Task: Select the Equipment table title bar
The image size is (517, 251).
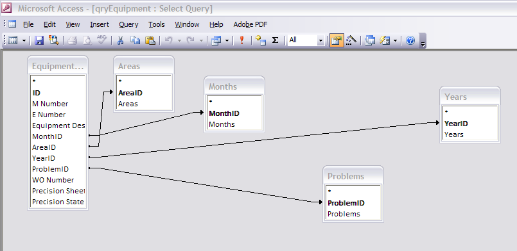Action: tap(58, 66)
